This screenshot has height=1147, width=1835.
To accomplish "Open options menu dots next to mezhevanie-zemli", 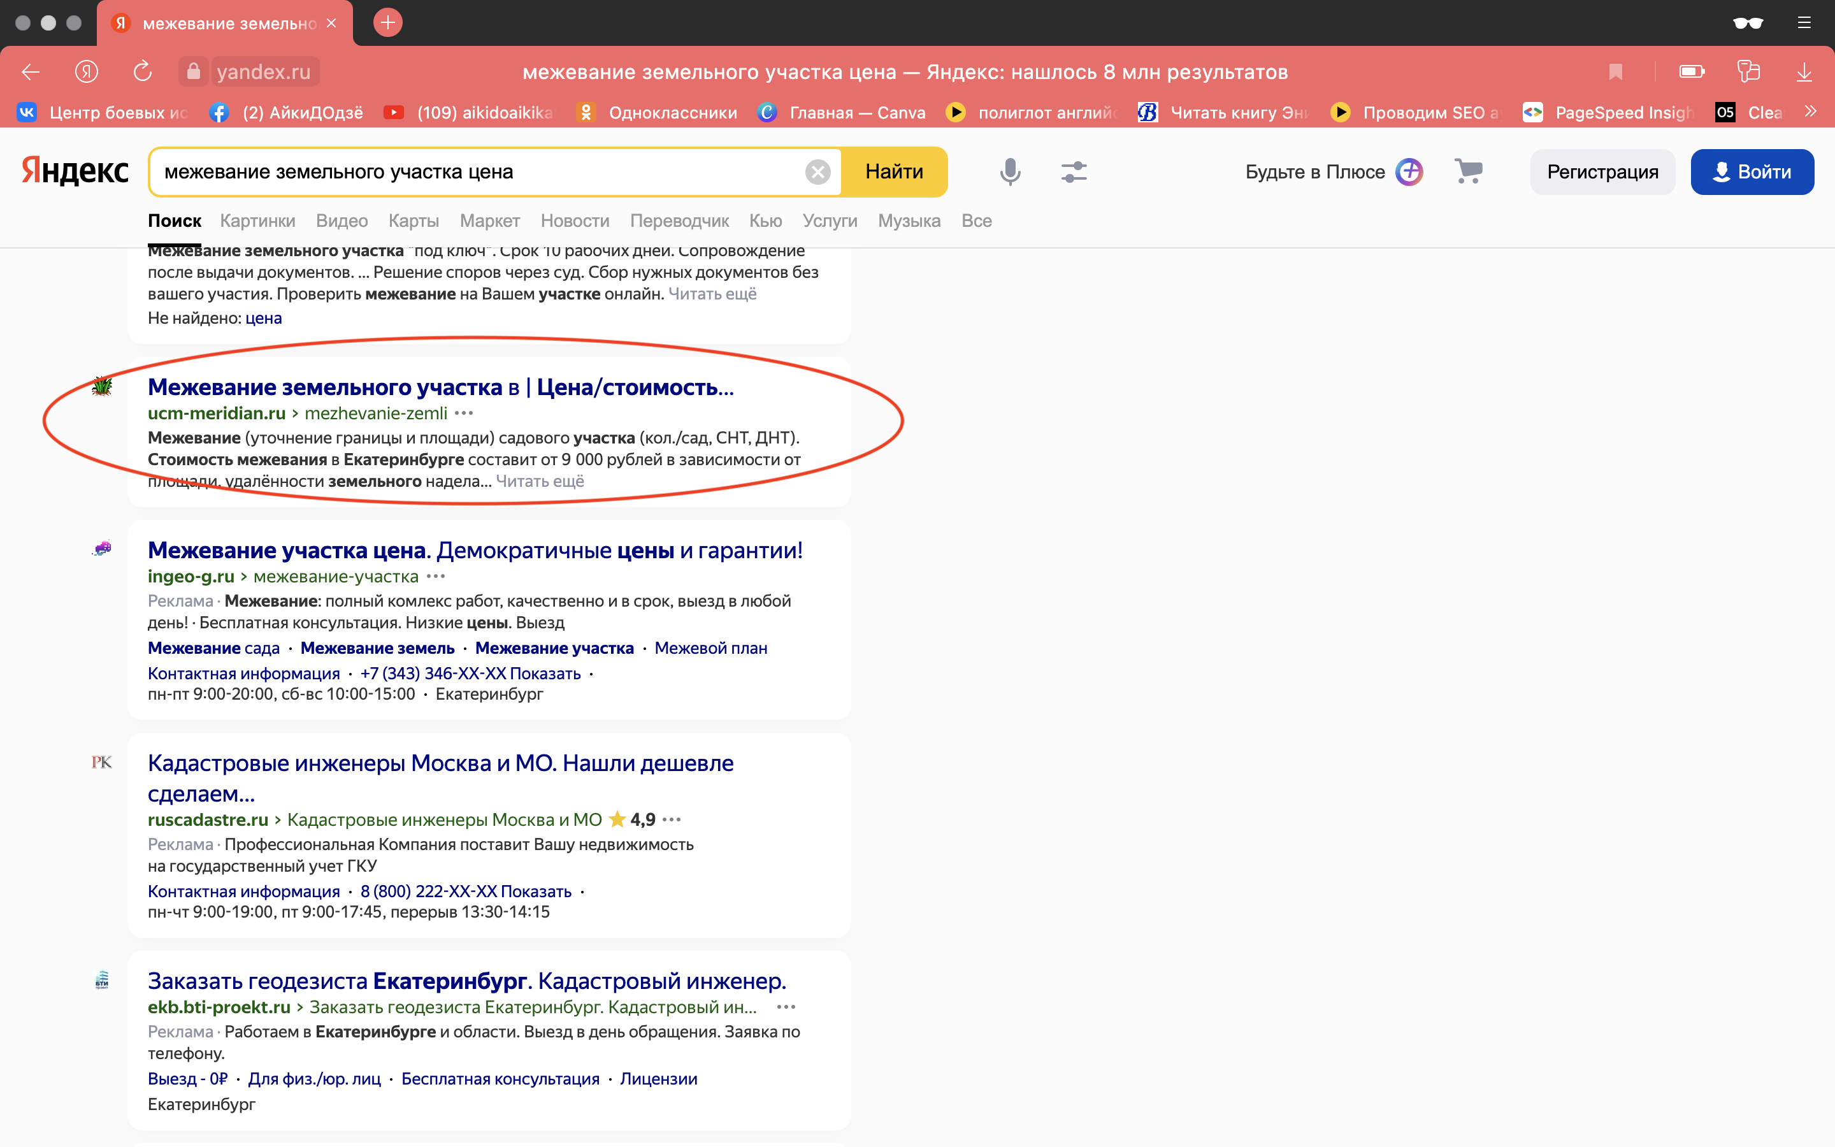I will (464, 414).
